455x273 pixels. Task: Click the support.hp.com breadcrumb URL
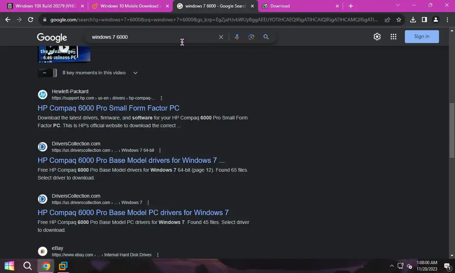coord(103,98)
